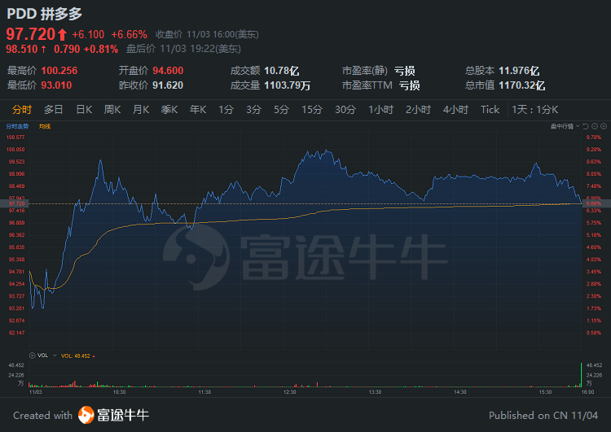Click the large green volume bar at 16:00
The height and width of the screenshot is (432, 611).
(581, 375)
